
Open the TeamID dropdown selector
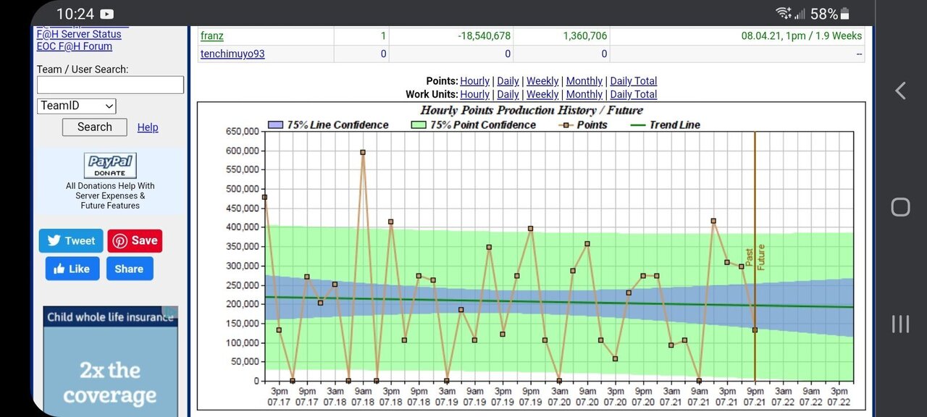[x=77, y=106]
